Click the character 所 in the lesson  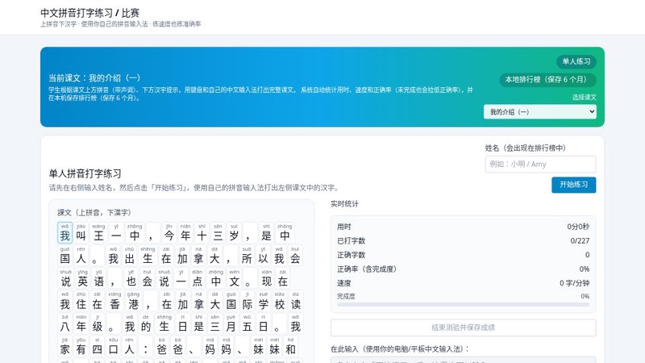[247, 256]
